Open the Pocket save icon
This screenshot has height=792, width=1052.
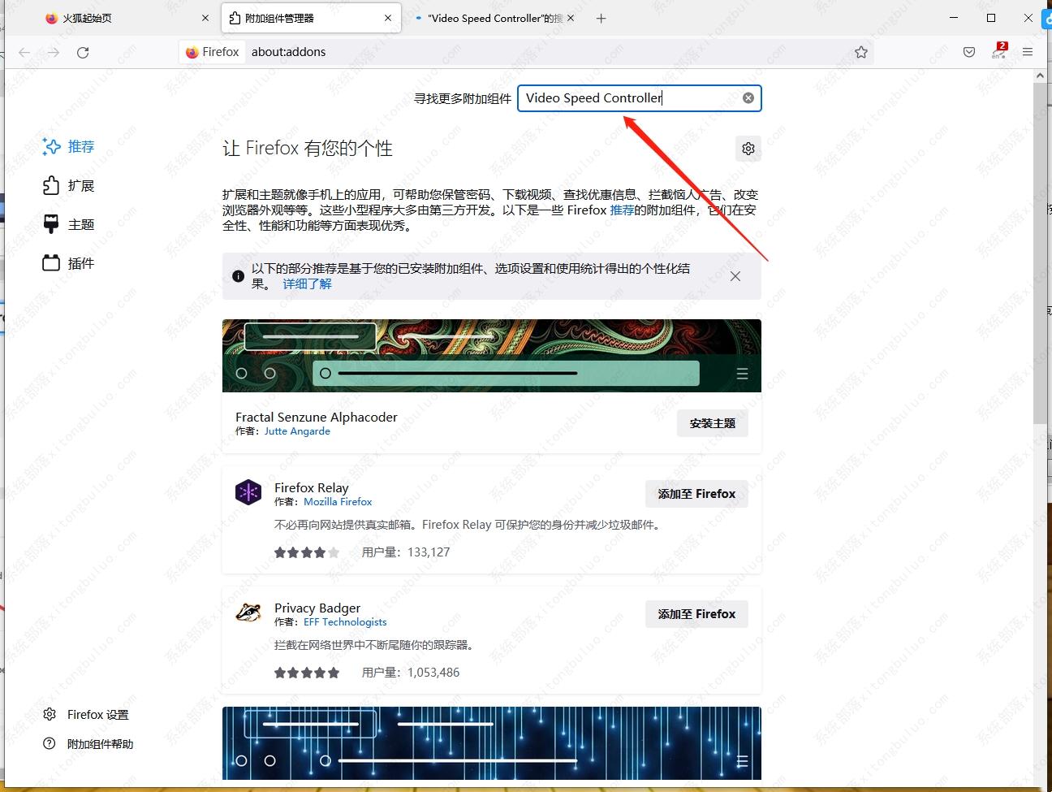coord(969,52)
